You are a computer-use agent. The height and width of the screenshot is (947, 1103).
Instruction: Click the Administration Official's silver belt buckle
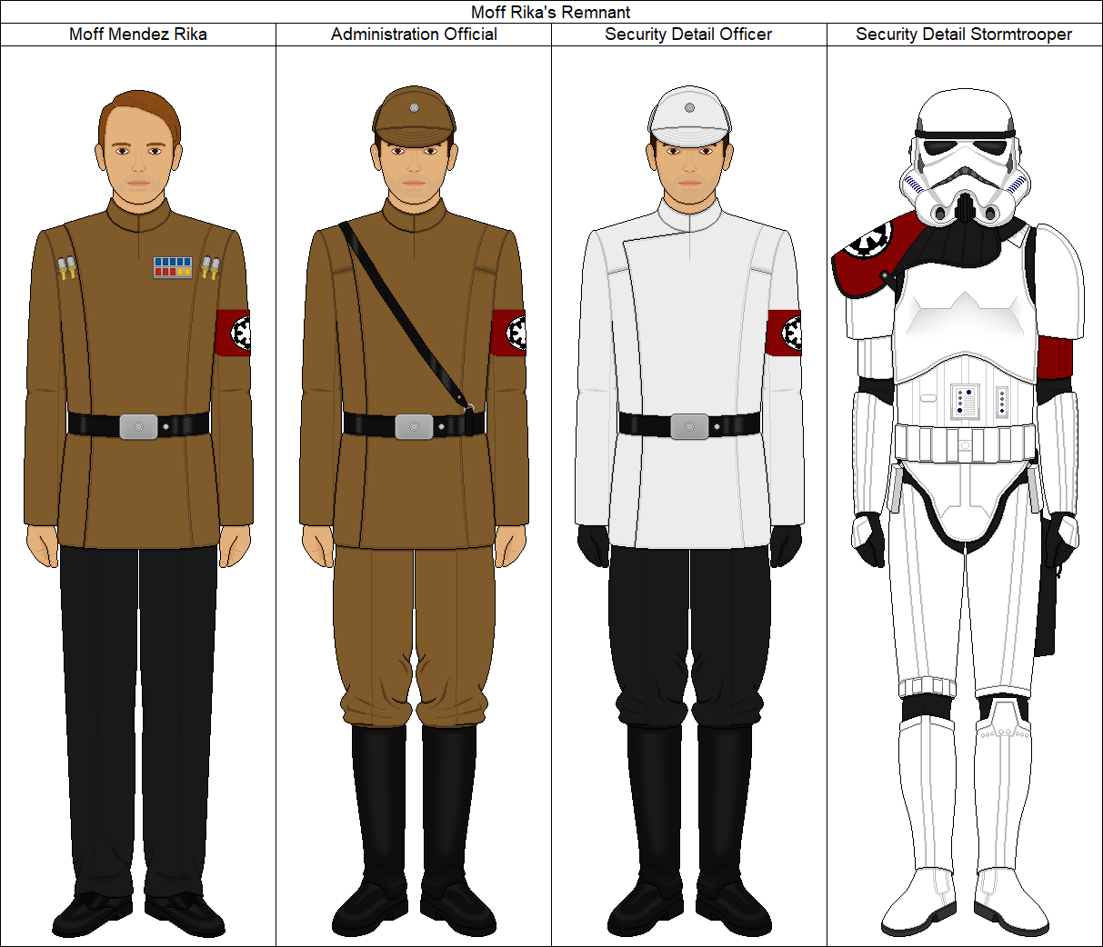(414, 426)
